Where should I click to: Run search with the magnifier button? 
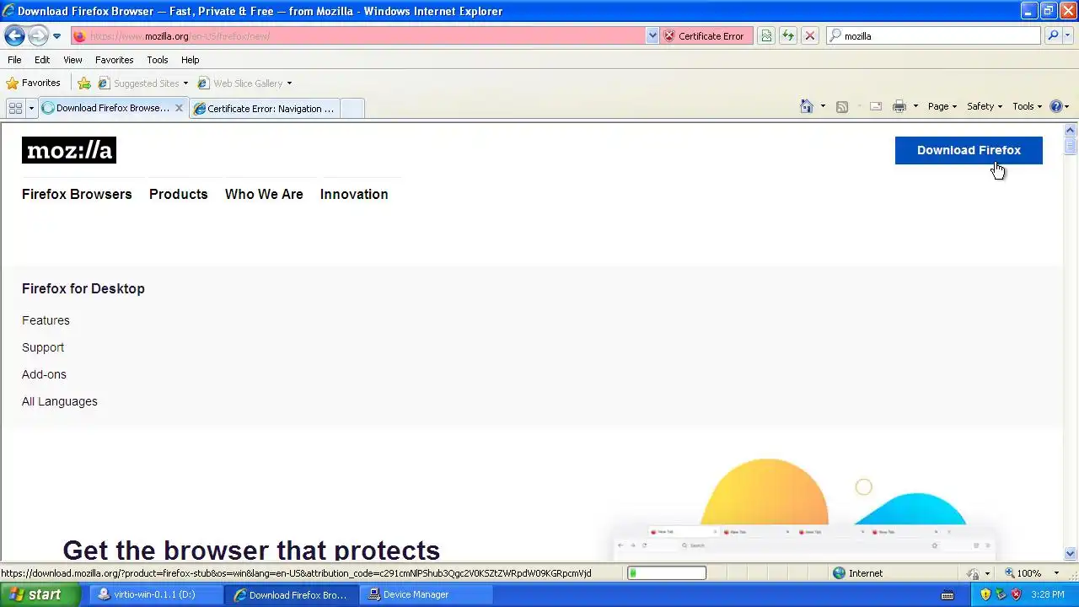tap(1053, 36)
